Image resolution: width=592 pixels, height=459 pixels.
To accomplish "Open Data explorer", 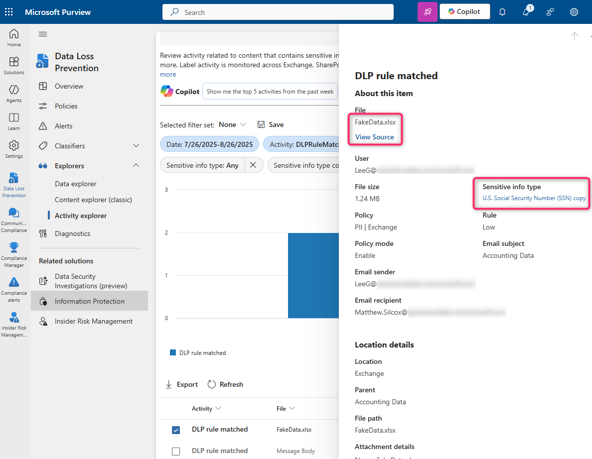I will [76, 184].
